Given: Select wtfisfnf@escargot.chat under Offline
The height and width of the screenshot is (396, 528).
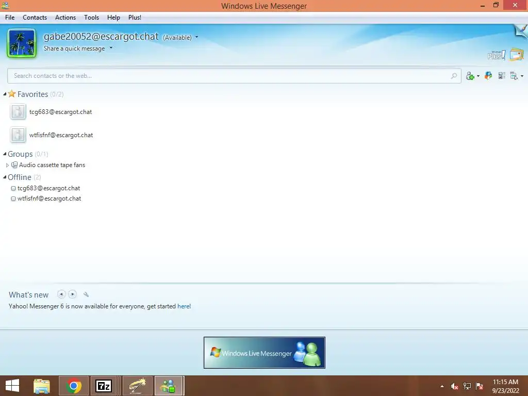Looking at the screenshot, I should coord(49,199).
